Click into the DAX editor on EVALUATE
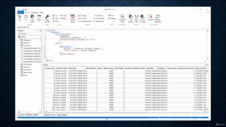The width and height of the screenshot is (226, 127). pos(51,31)
